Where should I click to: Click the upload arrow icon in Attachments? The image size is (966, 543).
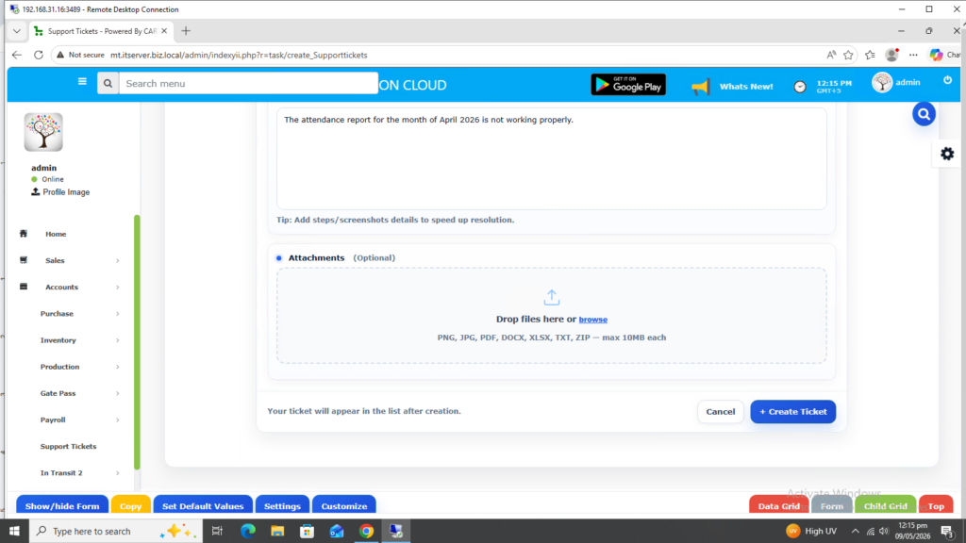(551, 297)
